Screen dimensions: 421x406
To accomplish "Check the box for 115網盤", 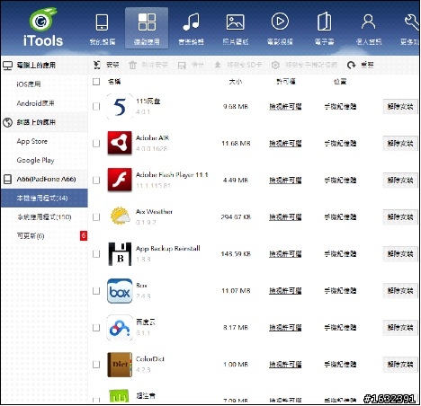I will [96, 106].
